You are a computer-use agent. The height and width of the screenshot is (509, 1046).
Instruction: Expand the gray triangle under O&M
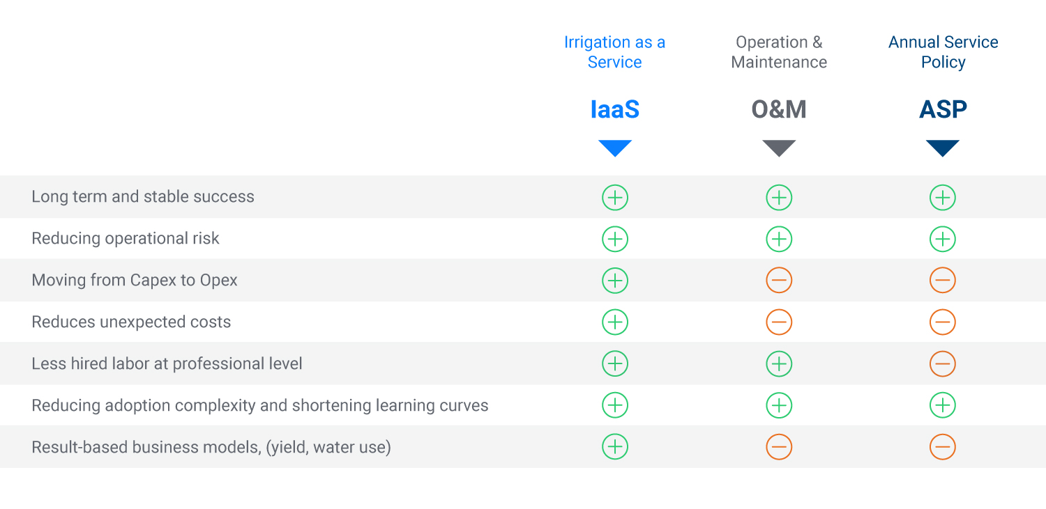point(778,148)
